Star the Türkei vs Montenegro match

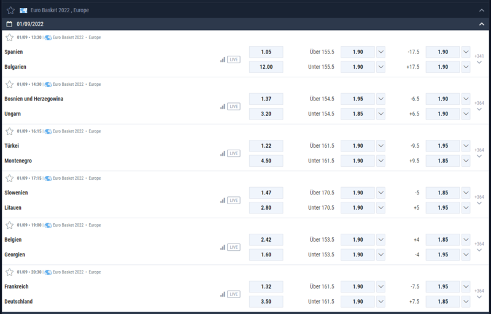click(10, 131)
